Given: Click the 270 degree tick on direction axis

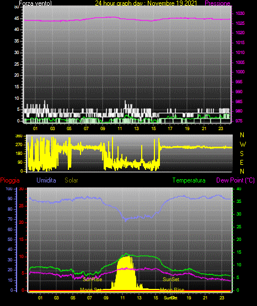Looking at the screenshot, I should click(x=19, y=145).
